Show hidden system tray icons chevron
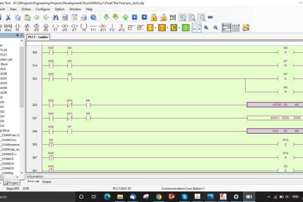 269,197
